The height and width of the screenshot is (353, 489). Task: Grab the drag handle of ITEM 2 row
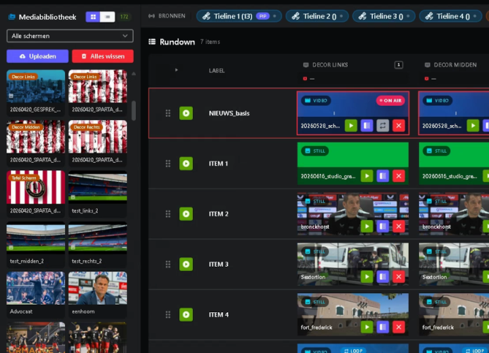[x=168, y=214]
